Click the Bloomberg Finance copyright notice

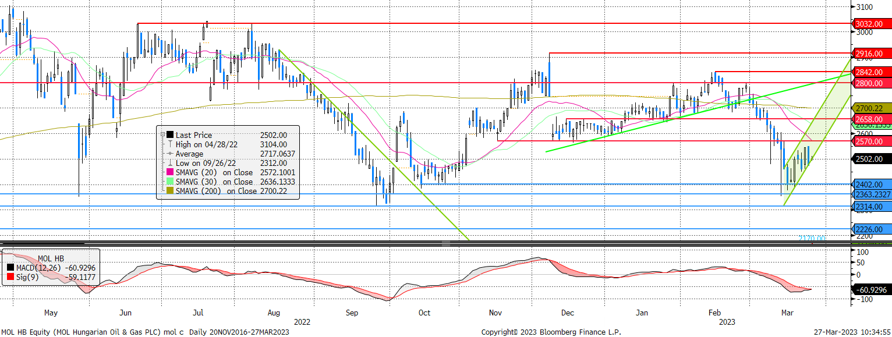click(551, 332)
